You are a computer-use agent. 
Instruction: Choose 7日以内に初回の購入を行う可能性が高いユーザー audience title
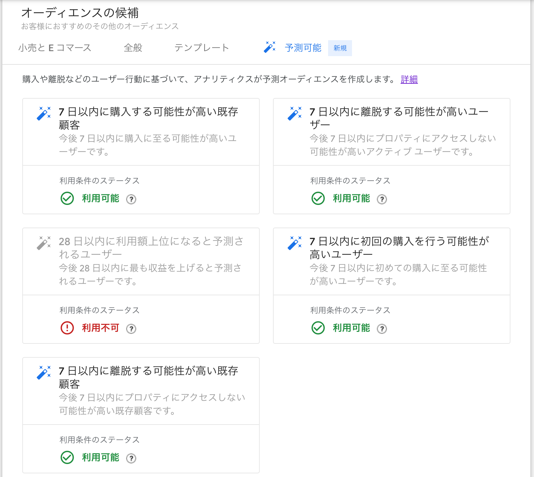tap(399, 247)
